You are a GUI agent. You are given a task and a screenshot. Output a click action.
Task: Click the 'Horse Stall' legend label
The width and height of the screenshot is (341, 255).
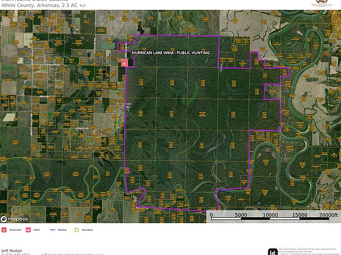point(15,230)
